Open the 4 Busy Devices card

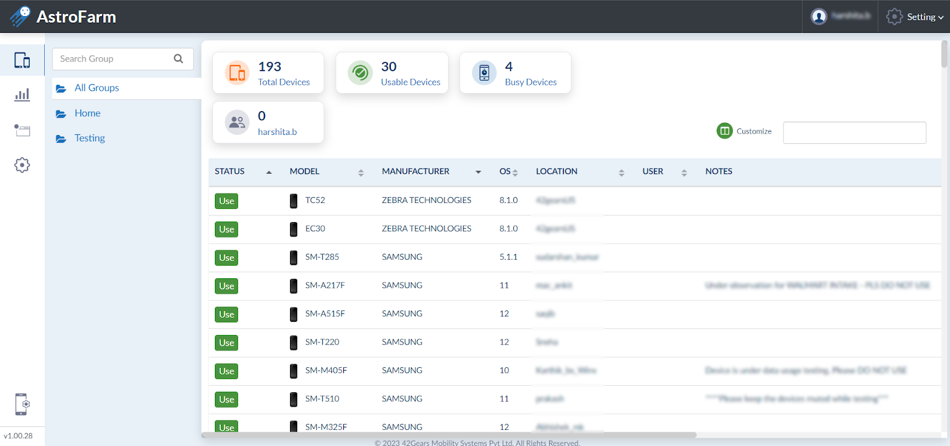tap(516, 73)
